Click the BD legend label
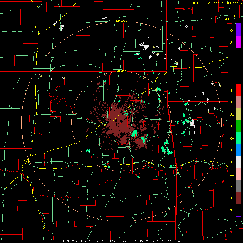 (232, 114)
